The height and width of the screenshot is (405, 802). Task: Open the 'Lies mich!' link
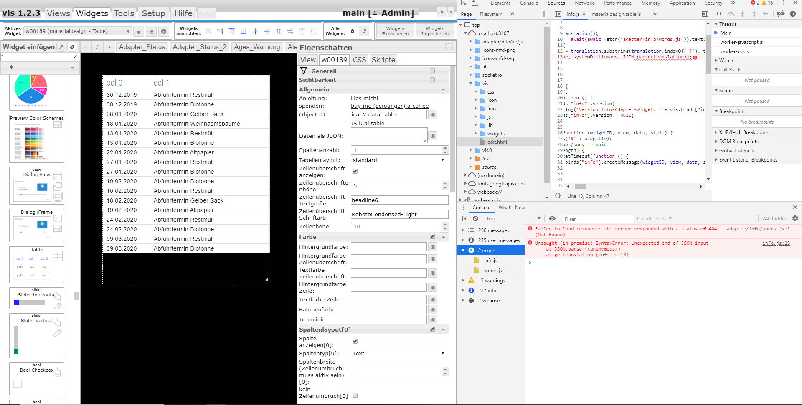pyautogui.click(x=364, y=99)
